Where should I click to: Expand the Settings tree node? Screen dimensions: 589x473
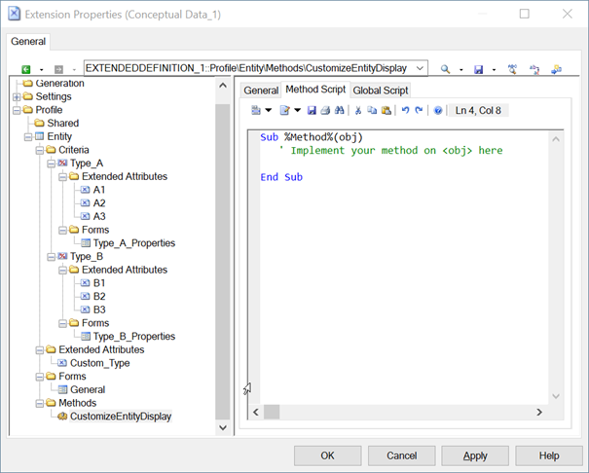[17, 97]
